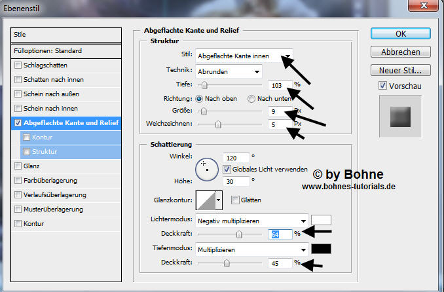Click Tiefenmodus Deckkraft field 45
This screenshot has height=292, width=444.
click(x=280, y=263)
